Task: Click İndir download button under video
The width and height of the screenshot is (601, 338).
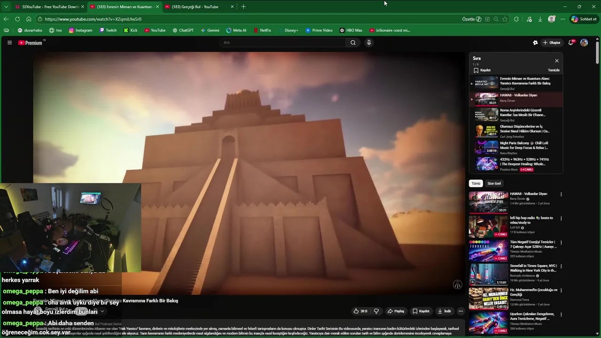Action: pos(444,311)
